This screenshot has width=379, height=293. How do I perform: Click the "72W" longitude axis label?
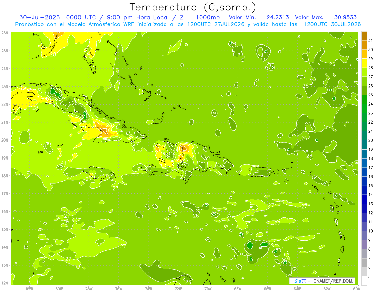coord(178,289)
